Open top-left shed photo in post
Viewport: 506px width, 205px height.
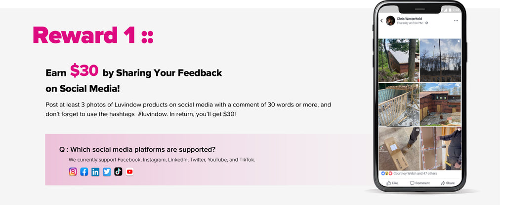(x=399, y=60)
